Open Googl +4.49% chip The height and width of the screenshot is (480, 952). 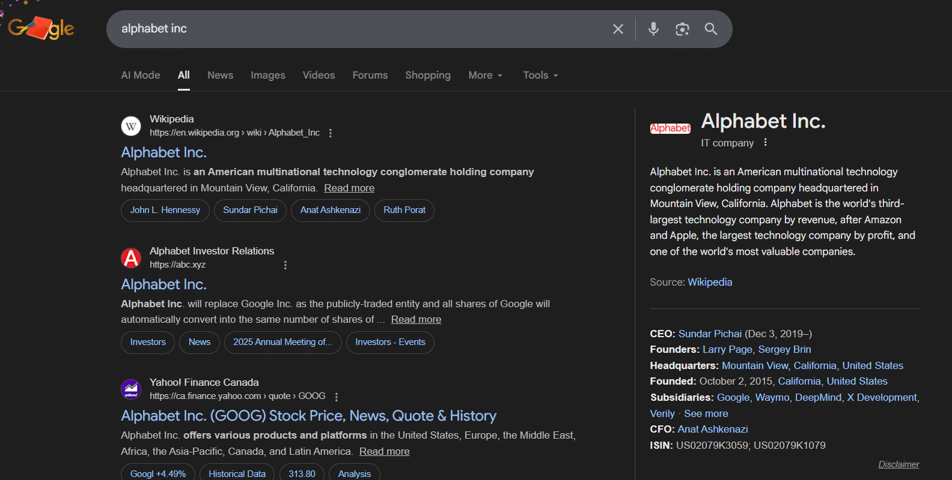(x=158, y=473)
